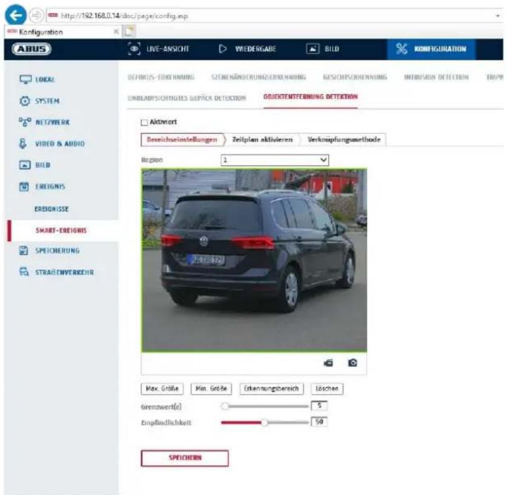Screen dimensions: 507x495
Task: Go forward with the browser forward arrow
Action: [x=36, y=16]
